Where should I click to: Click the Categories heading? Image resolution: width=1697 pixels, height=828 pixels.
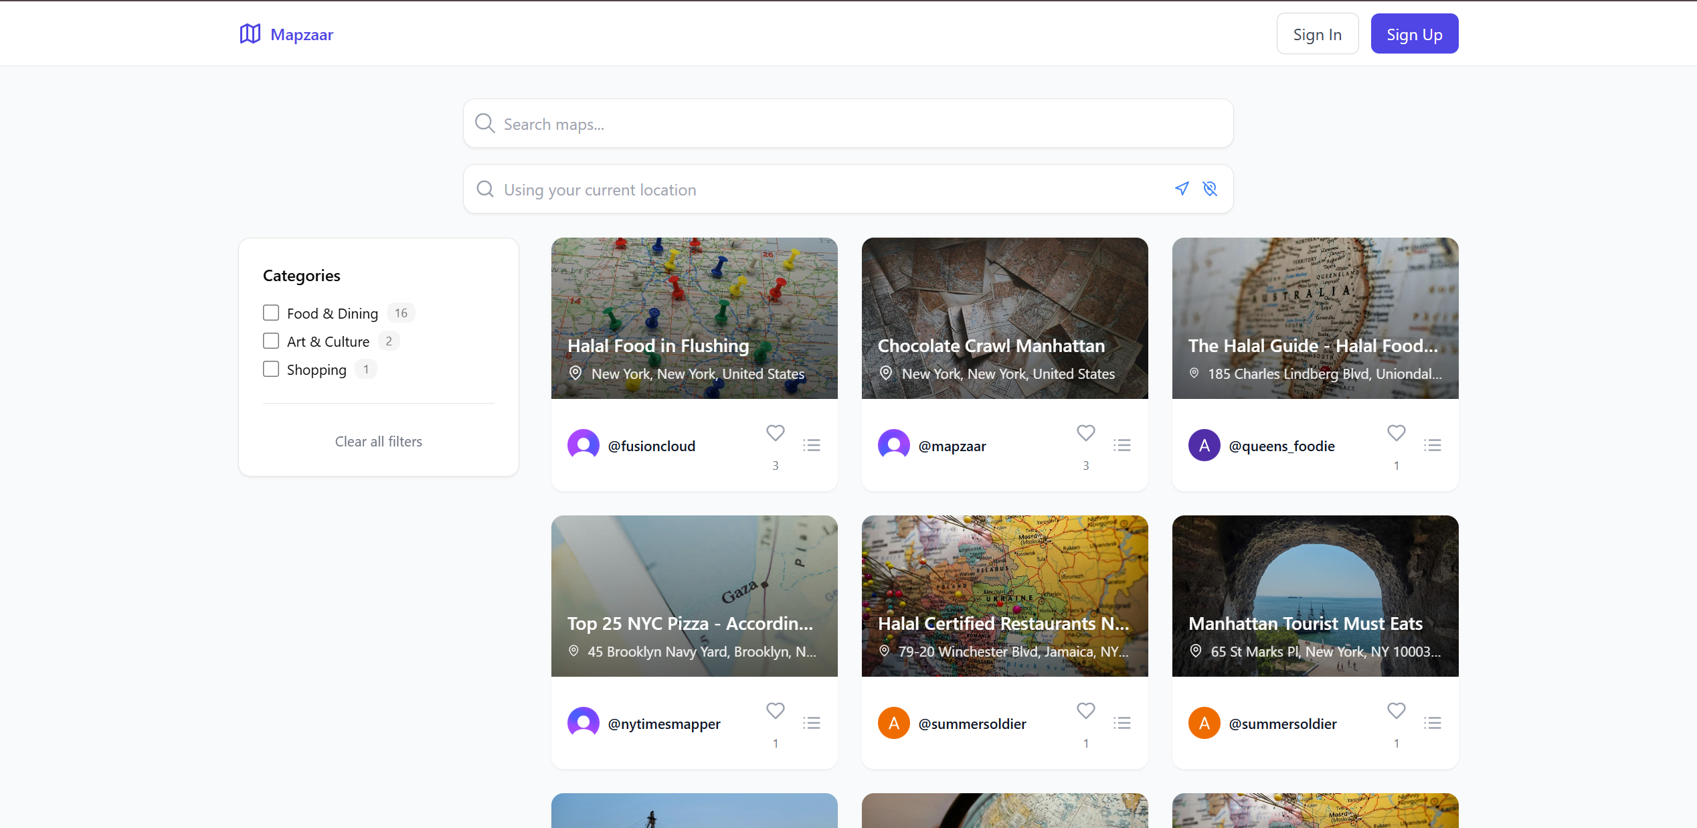[302, 275]
